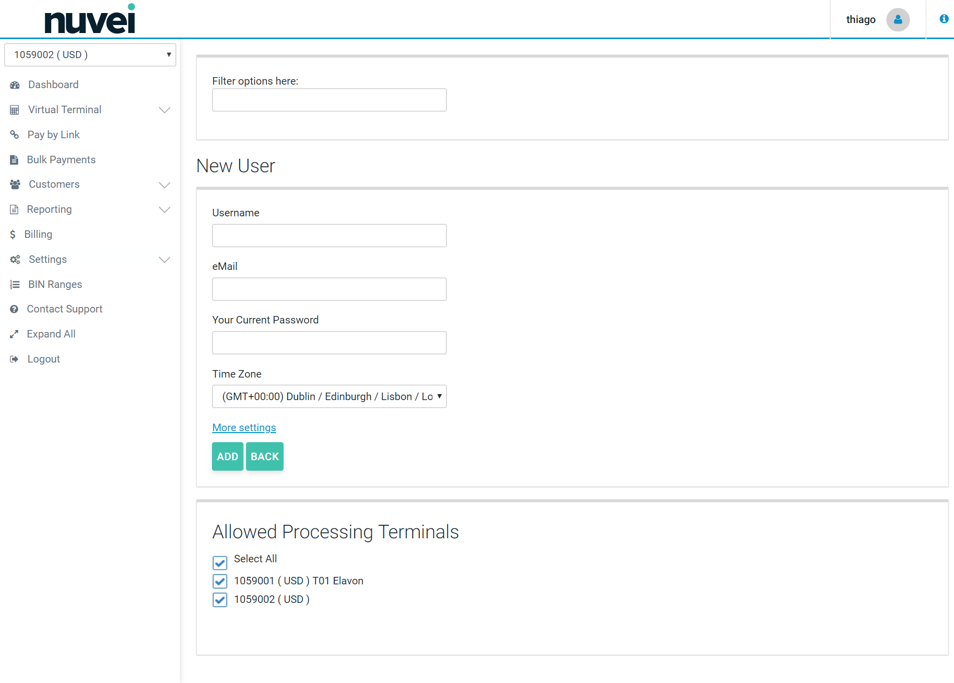954x683 pixels.
Task: Select Expand All in the sidebar
Action: point(51,334)
